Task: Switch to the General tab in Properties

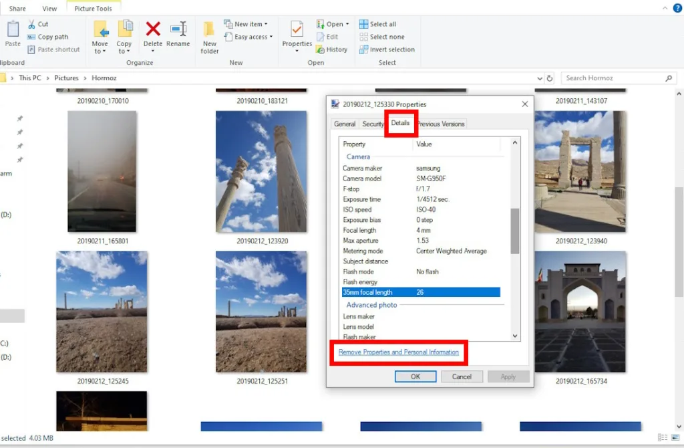Action: (345, 124)
